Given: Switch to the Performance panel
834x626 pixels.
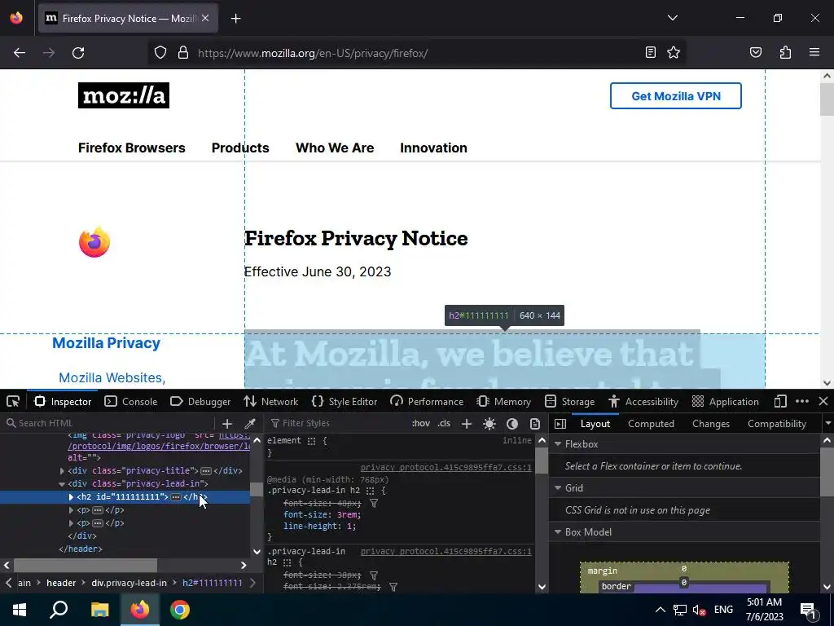Looking at the screenshot, I should (427, 401).
